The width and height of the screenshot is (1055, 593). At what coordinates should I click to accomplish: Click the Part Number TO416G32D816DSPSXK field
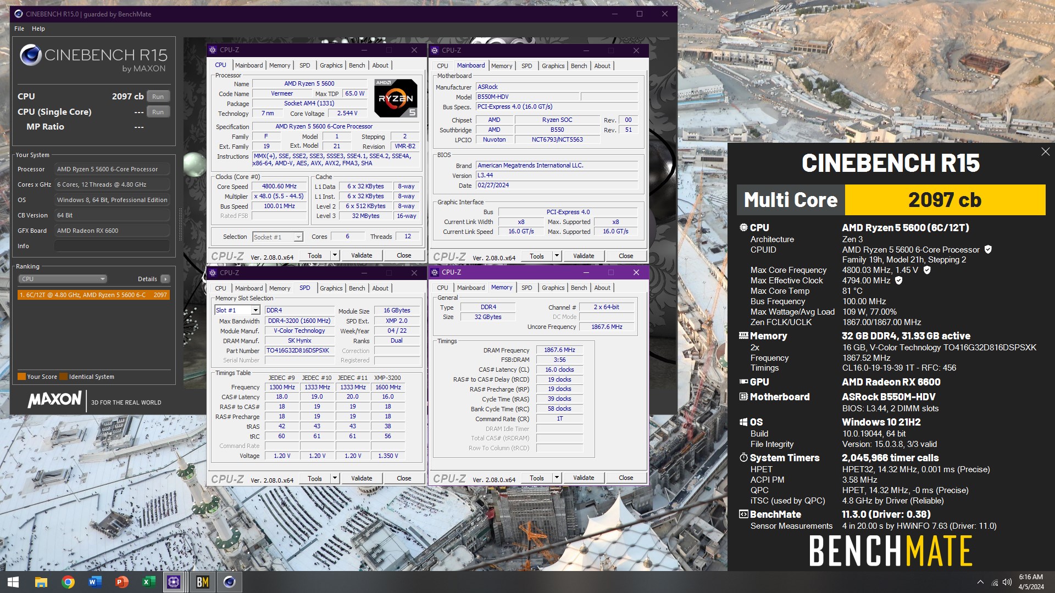click(x=299, y=350)
